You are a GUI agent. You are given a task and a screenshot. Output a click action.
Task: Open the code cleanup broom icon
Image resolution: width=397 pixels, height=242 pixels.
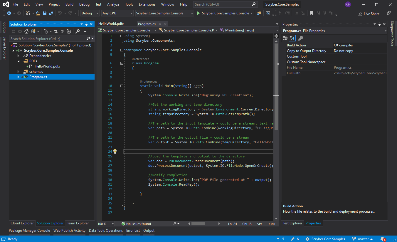(x=175, y=224)
